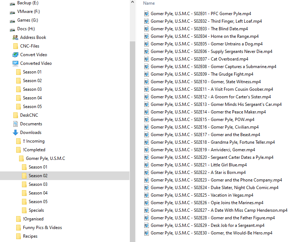
Task: Click the Recipes folder icon
Action: [18, 236]
